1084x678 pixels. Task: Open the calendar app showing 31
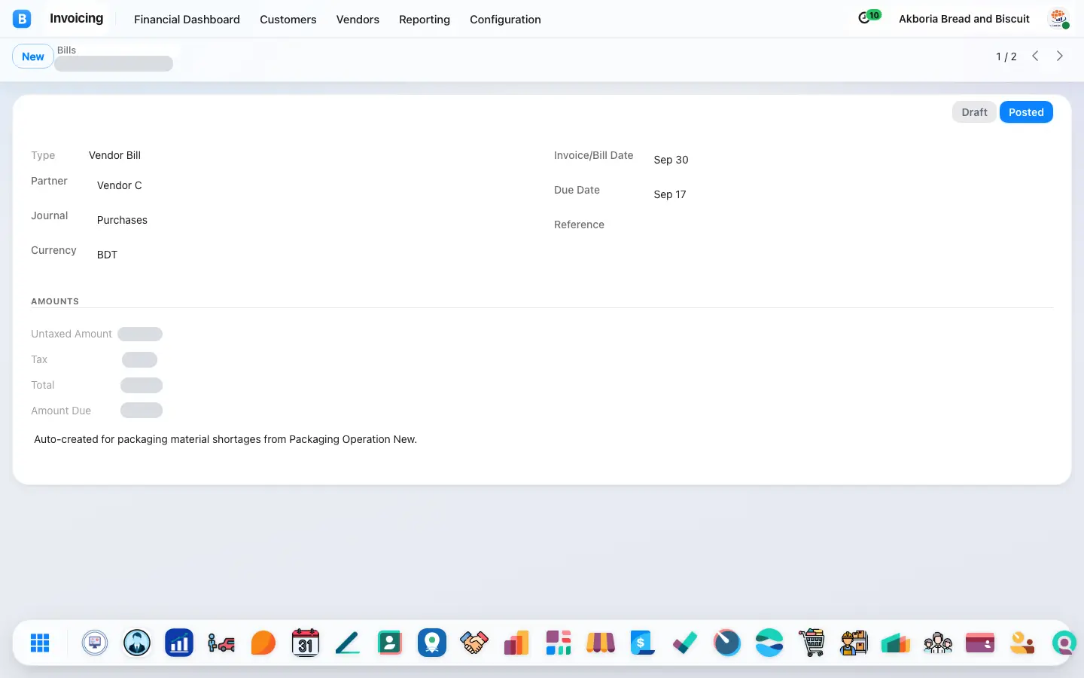click(x=306, y=643)
